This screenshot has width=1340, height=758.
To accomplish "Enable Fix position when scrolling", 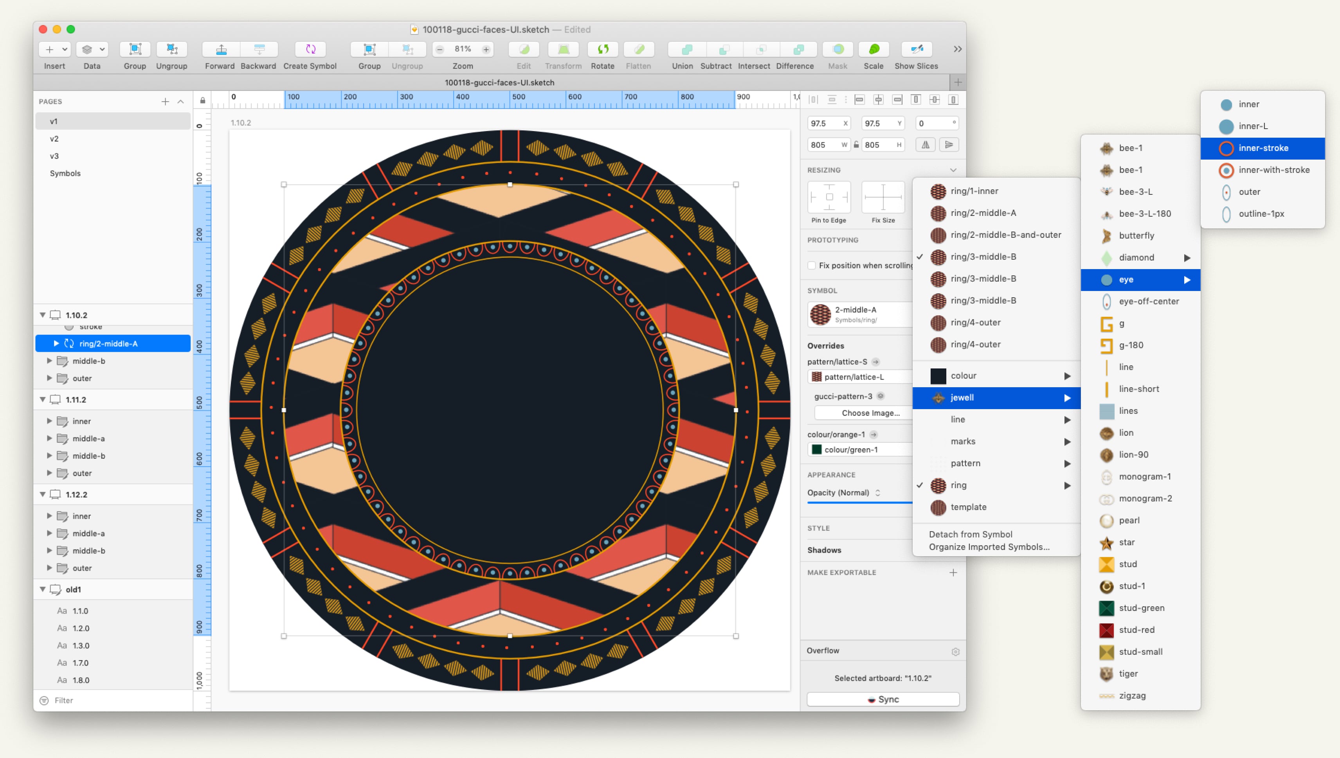I will point(811,266).
